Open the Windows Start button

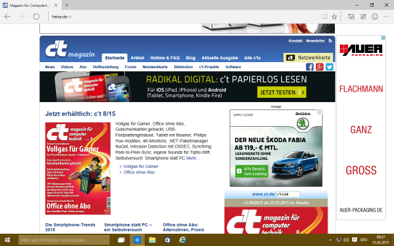point(7,240)
